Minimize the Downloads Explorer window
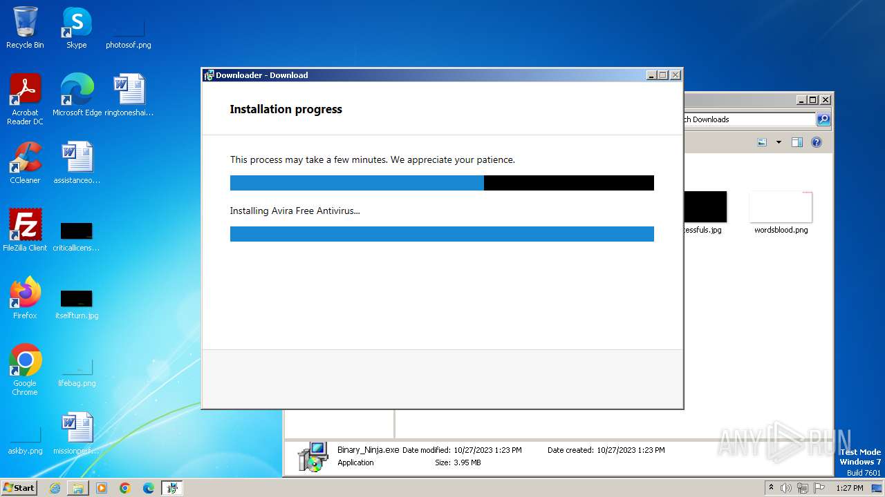Image resolution: width=885 pixels, height=497 pixels. 801,99
